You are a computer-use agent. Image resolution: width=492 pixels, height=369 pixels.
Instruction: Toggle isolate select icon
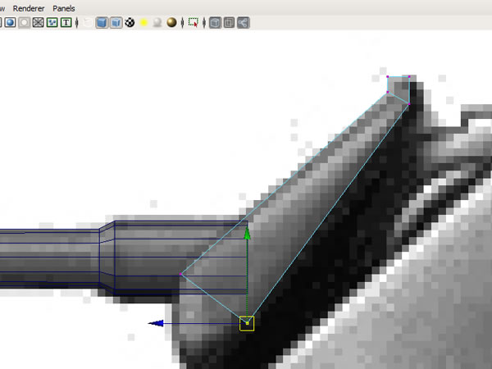[x=194, y=23]
